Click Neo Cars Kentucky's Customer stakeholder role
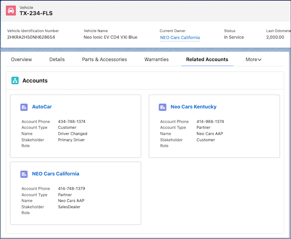291x239 pixels. tap(206, 140)
